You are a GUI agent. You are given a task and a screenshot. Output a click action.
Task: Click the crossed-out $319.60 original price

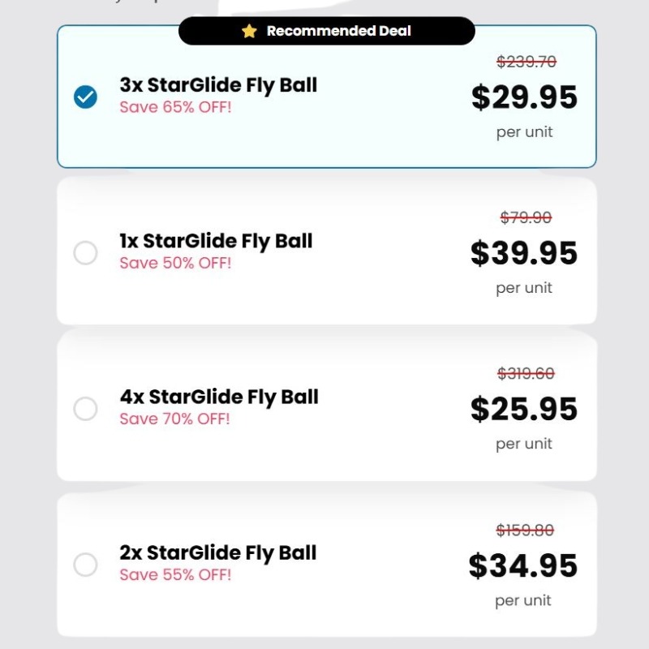click(526, 374)
